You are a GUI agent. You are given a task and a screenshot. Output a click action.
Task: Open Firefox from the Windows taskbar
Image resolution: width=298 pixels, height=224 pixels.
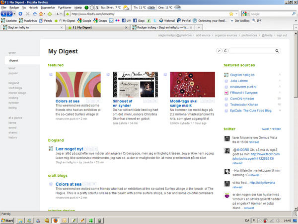click(56, 221)
